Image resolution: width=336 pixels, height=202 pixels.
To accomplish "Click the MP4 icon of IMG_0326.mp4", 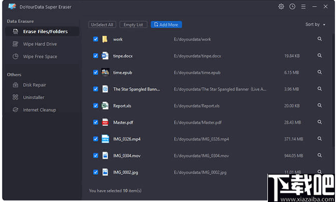I will coord(105,139).
